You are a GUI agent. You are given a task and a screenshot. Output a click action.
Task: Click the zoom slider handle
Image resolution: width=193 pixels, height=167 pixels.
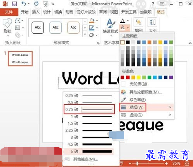click(x=137, y=164)
